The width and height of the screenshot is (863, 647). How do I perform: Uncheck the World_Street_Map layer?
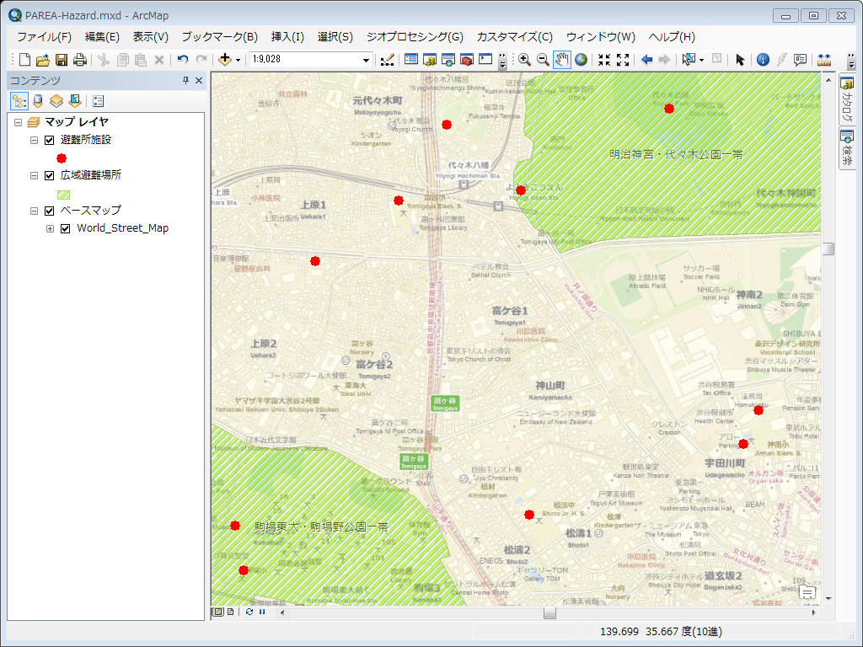coord(65,228)
